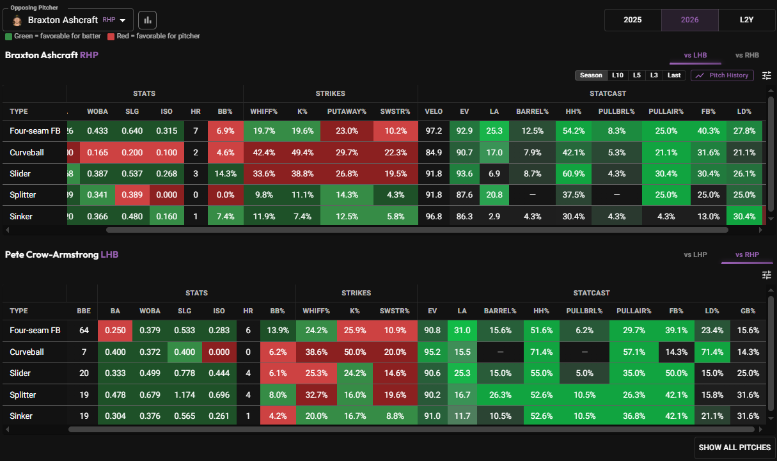Sort pitcher table by WHIFF% column header
This screenshot has width=777, height=461.
264,111
